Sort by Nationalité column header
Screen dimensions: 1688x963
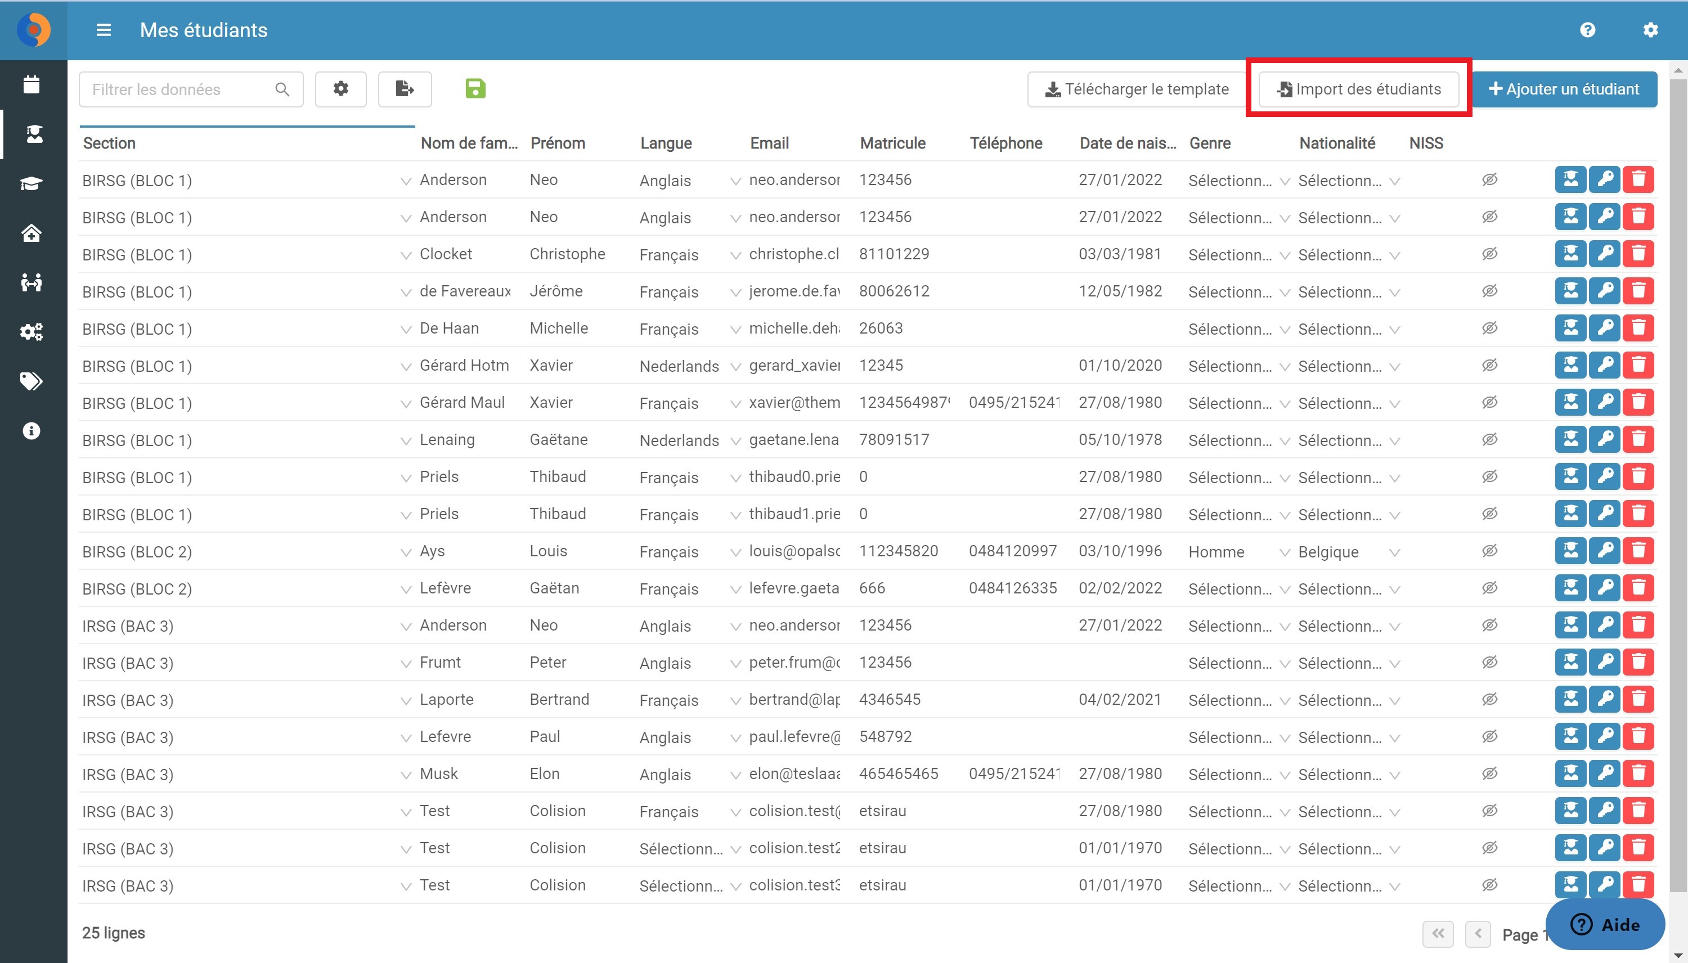pos(1337,143)
